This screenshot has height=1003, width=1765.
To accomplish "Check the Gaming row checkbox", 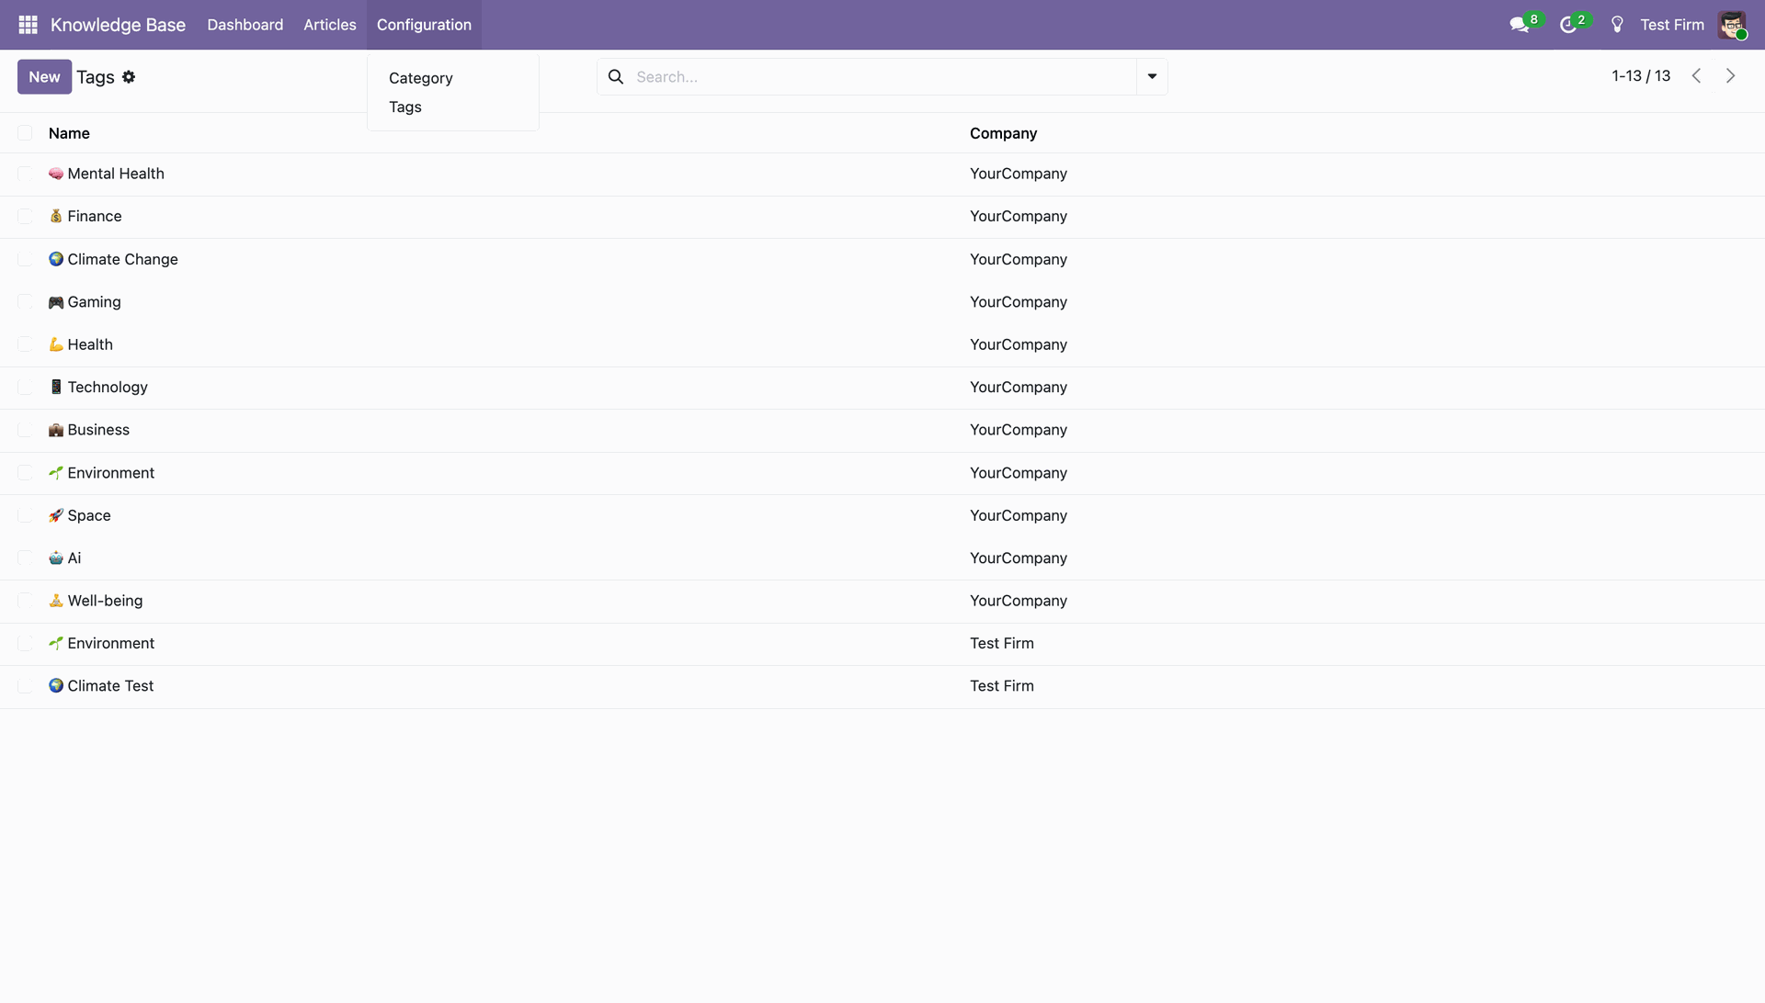I will click(x=25, y=302).
